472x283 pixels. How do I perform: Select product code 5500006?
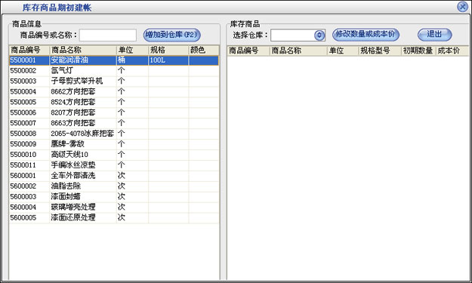pos(23,112)
